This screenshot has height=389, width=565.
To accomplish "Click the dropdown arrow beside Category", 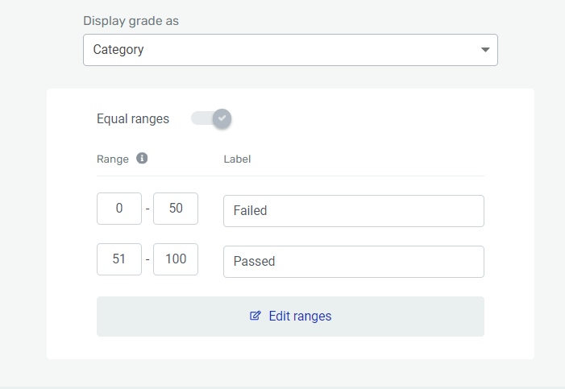I will click(485, 50).
